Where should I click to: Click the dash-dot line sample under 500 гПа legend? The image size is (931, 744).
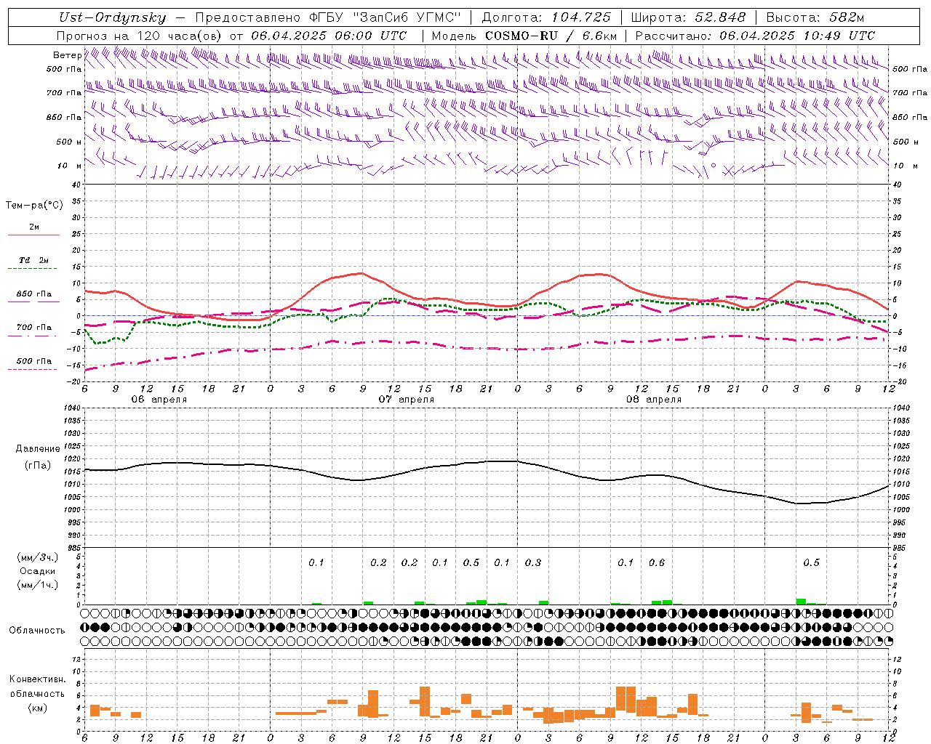pyautogui.click(x=32, y=370)
